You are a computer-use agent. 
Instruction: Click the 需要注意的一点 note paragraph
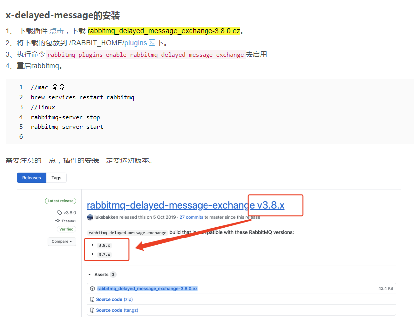pos(79,160)
